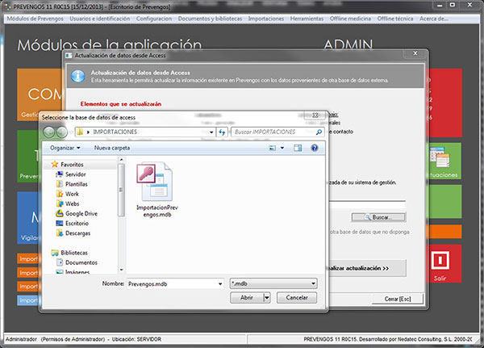
Task: Click Buscar button in Actualización window
Action: click(378, 217)
